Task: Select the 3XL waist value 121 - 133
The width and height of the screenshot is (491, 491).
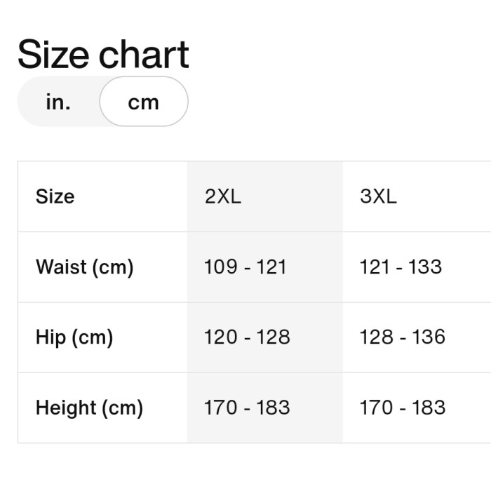Action: 401,267
